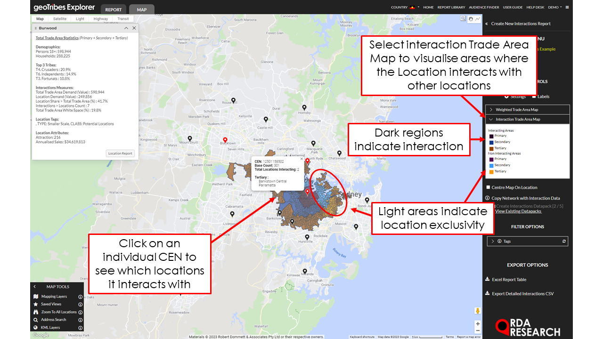Click the Export Detailed Interactions CSV download icon
This screenshot has width=603, height=339.
tap(487, 293)
